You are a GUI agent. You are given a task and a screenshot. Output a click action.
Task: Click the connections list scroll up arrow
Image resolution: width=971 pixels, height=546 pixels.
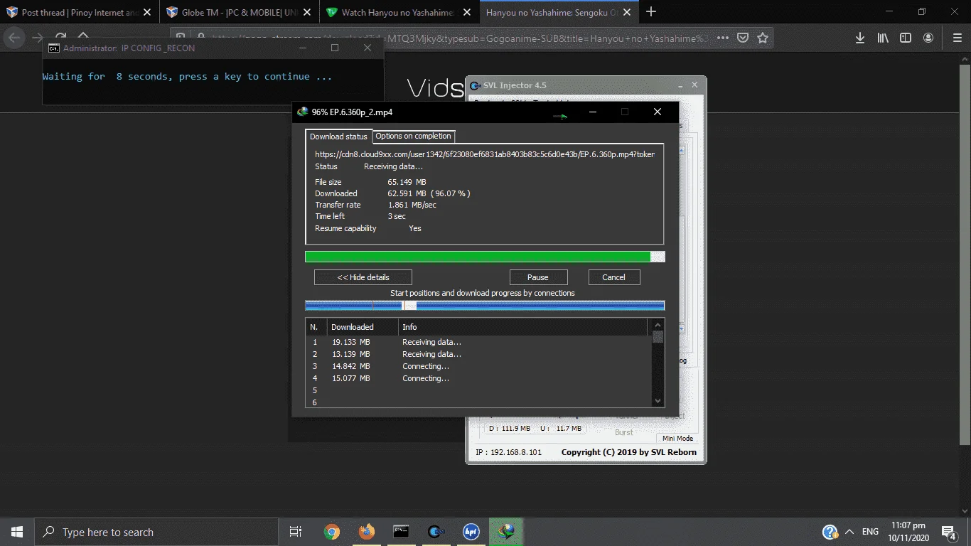click(658, 326)
